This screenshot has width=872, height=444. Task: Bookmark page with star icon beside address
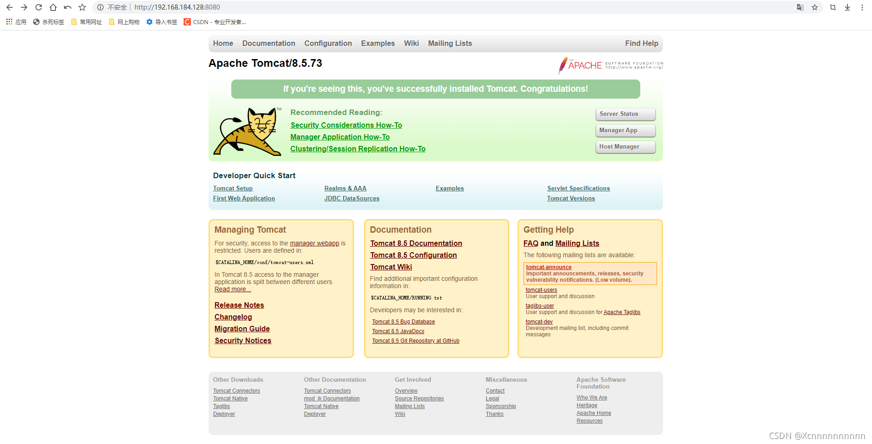[x=82, y=7]
